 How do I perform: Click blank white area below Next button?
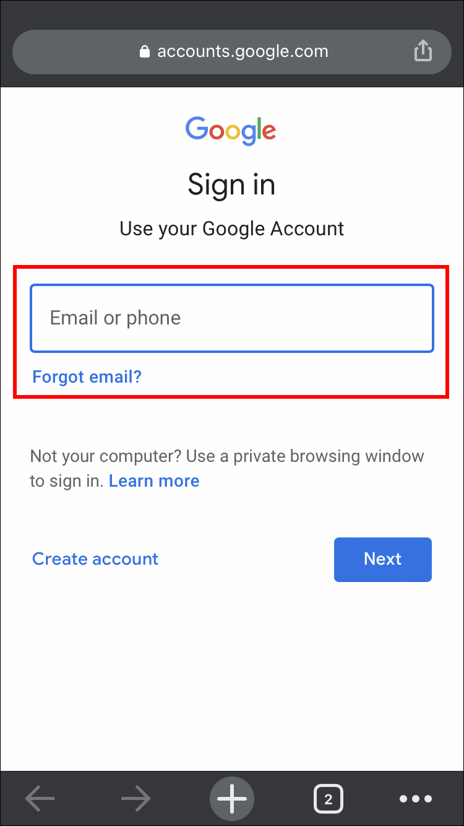click(x=232, y=675)
